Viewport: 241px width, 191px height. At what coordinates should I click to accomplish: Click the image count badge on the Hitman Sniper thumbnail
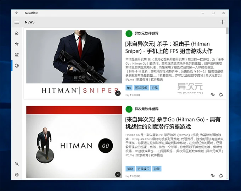pos(118,93)
